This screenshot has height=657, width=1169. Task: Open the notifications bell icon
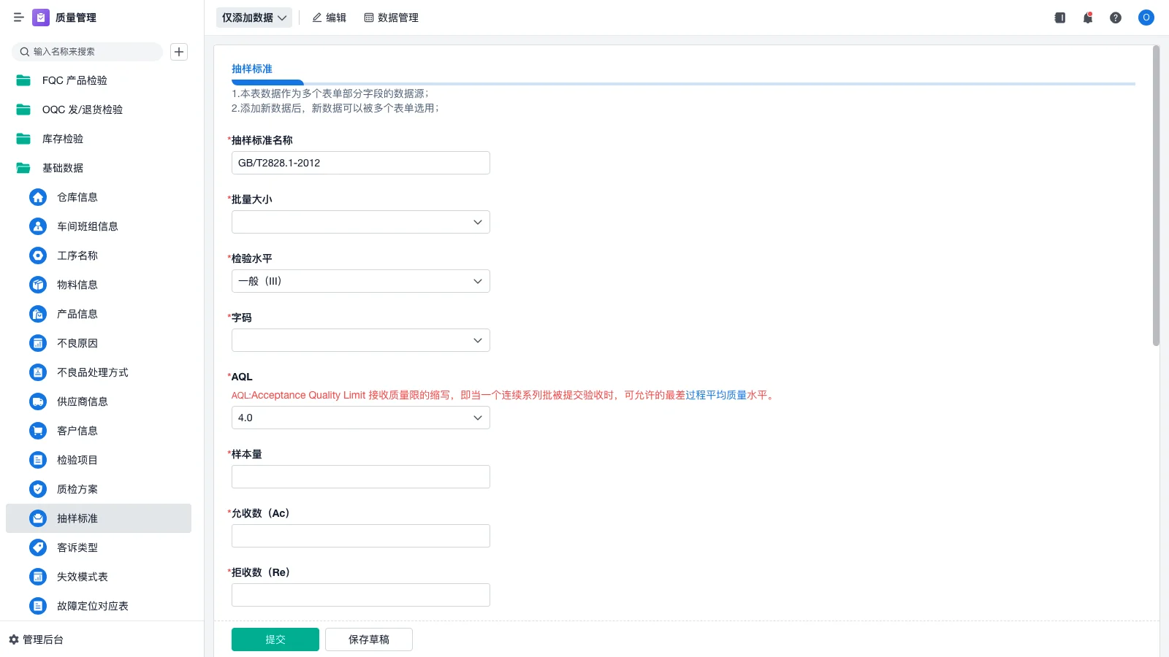click(x=1087, y=18)
